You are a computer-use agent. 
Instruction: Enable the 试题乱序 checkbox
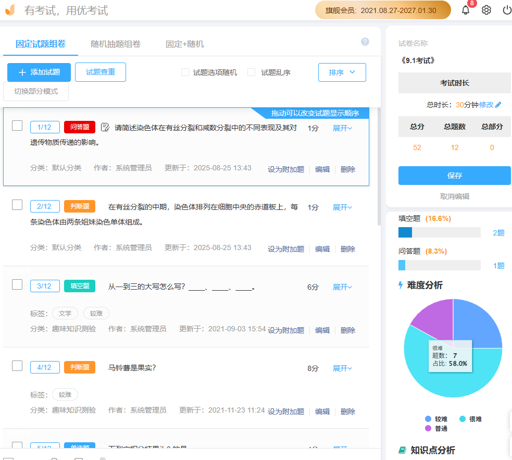point(252,72)
